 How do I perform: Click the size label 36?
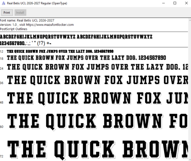[x=2, y=83]
